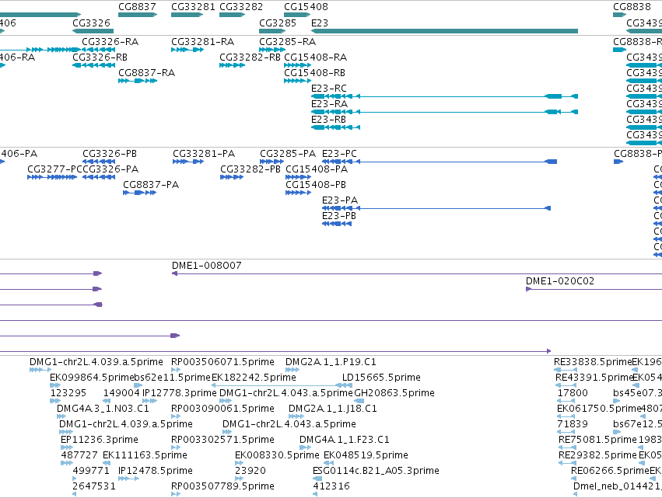Select the CG8838 gene feature
The width and height of the screenshot is (662, 498).
tap(620, 15)
